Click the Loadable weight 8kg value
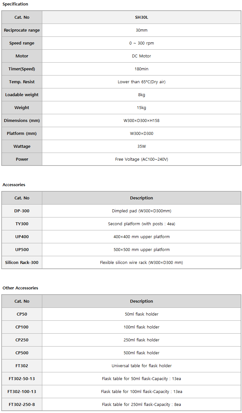Screen dimensions: 242x413 point(141,95)
